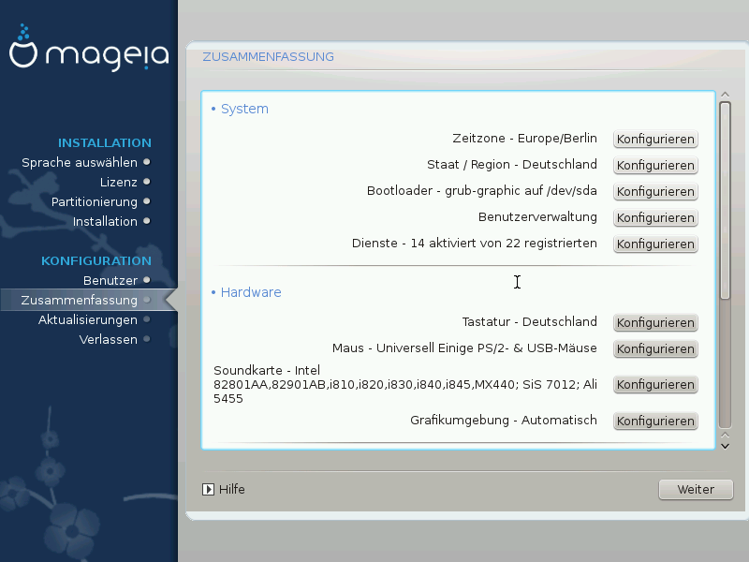Viewport: 749px width, 562px height.
Task: Expand the Hilfe disclosure arrow icon
Action: click(208, 489)
